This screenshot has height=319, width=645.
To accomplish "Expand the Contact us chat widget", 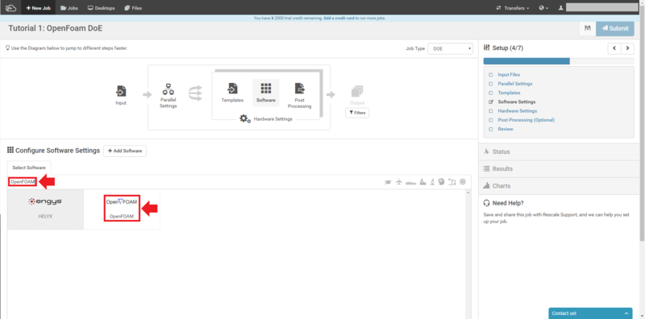I will click(591, 313).
